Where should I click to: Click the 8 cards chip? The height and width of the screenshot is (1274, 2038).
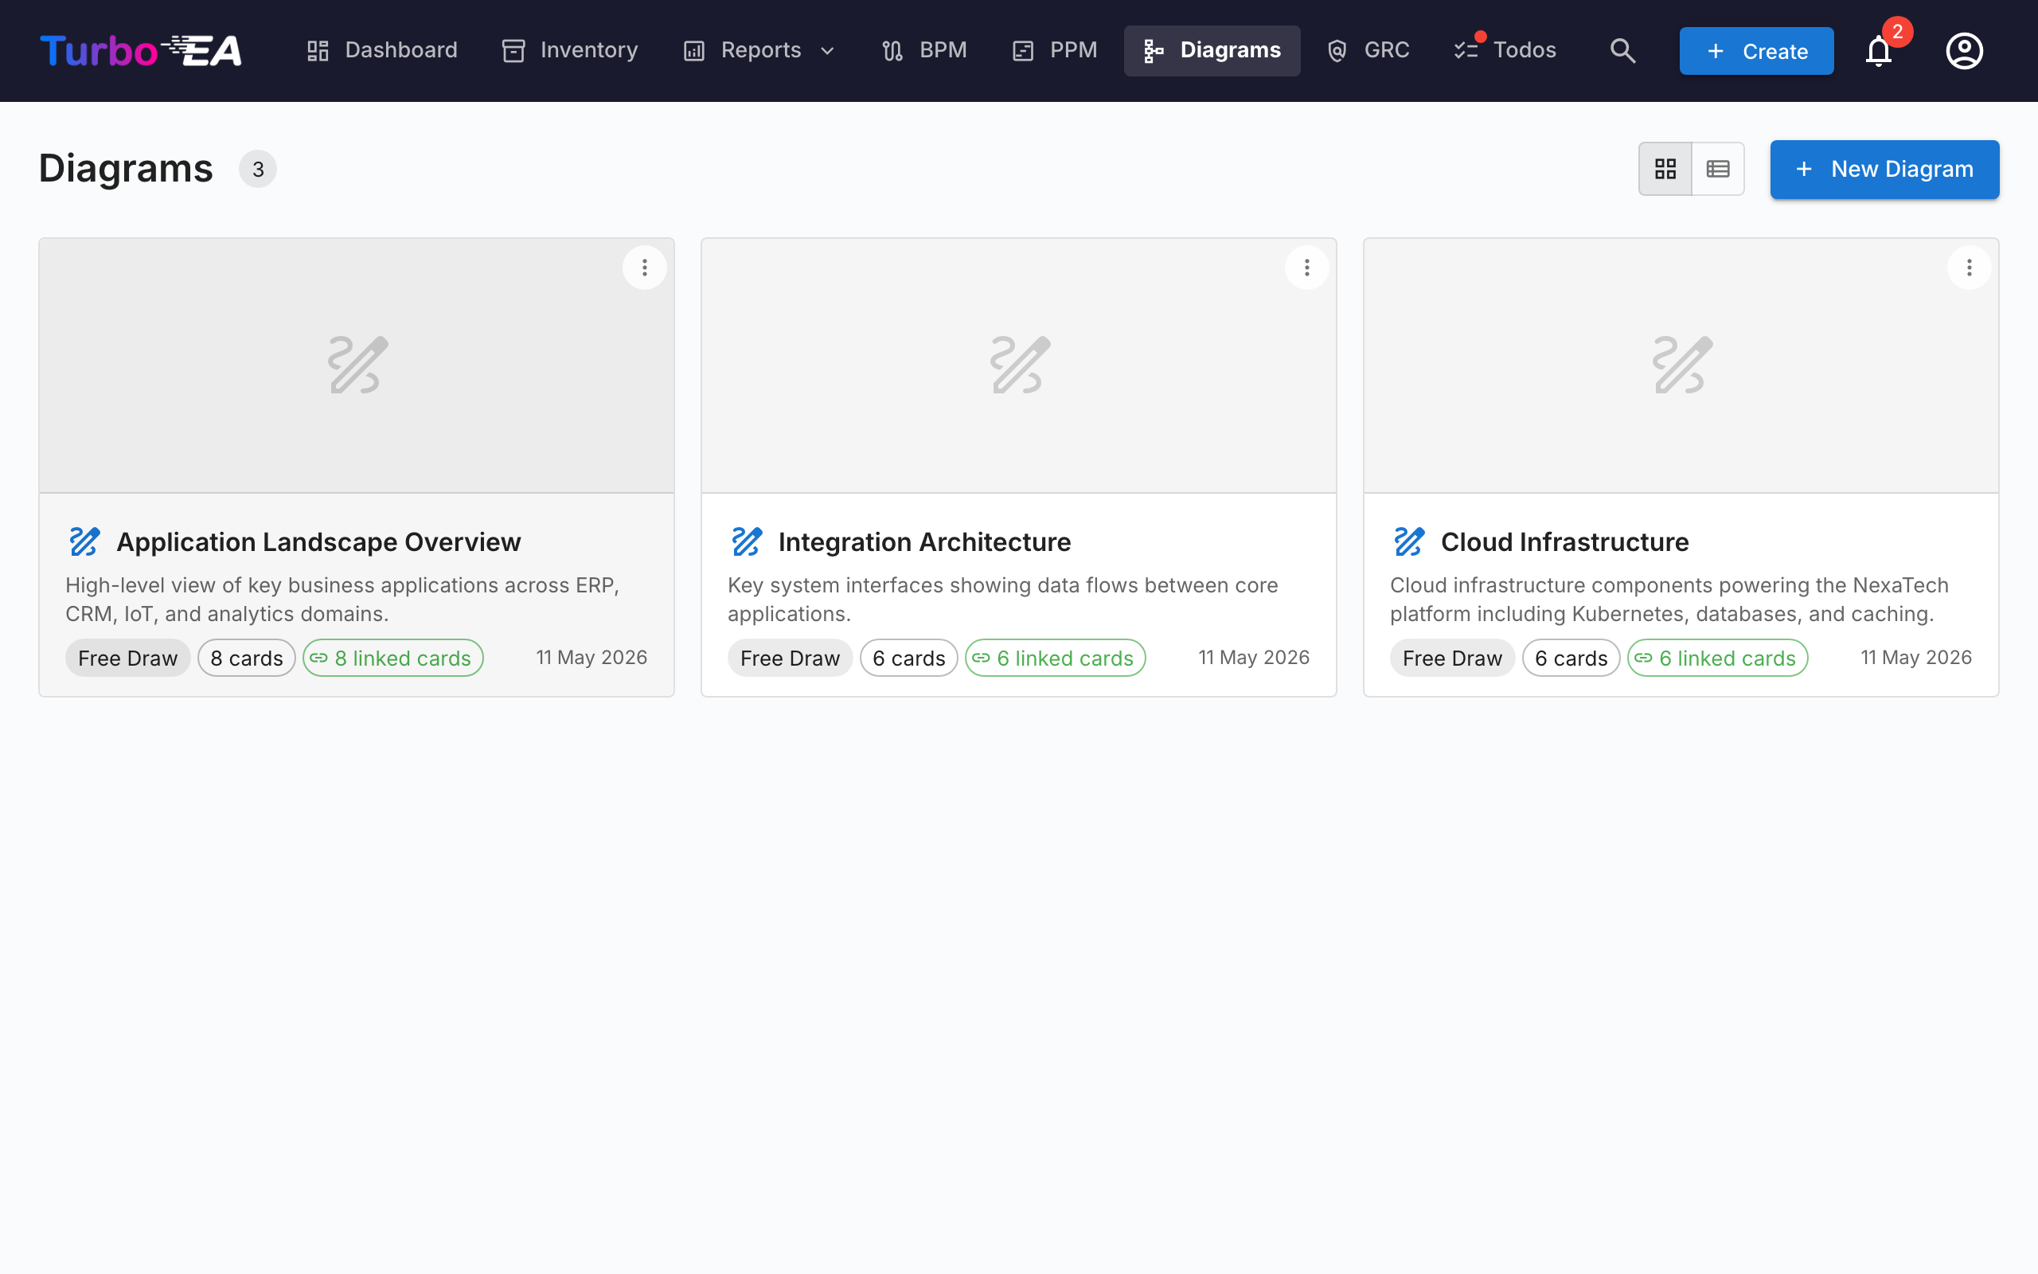[247, 658]
